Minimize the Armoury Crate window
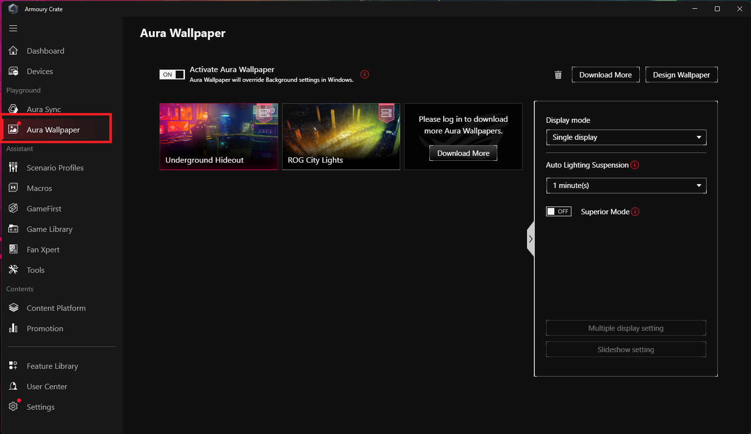Screen dimensions: 751x434 695,9
